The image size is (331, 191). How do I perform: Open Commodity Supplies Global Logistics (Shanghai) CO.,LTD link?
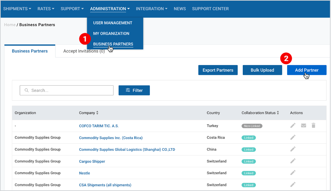click(x=127, y=150)
